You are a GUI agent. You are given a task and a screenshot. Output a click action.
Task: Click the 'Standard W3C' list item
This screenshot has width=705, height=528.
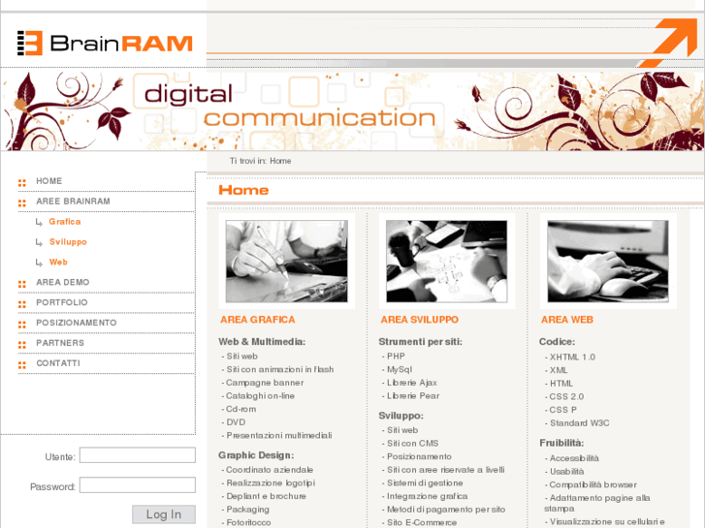coord(577,422)
